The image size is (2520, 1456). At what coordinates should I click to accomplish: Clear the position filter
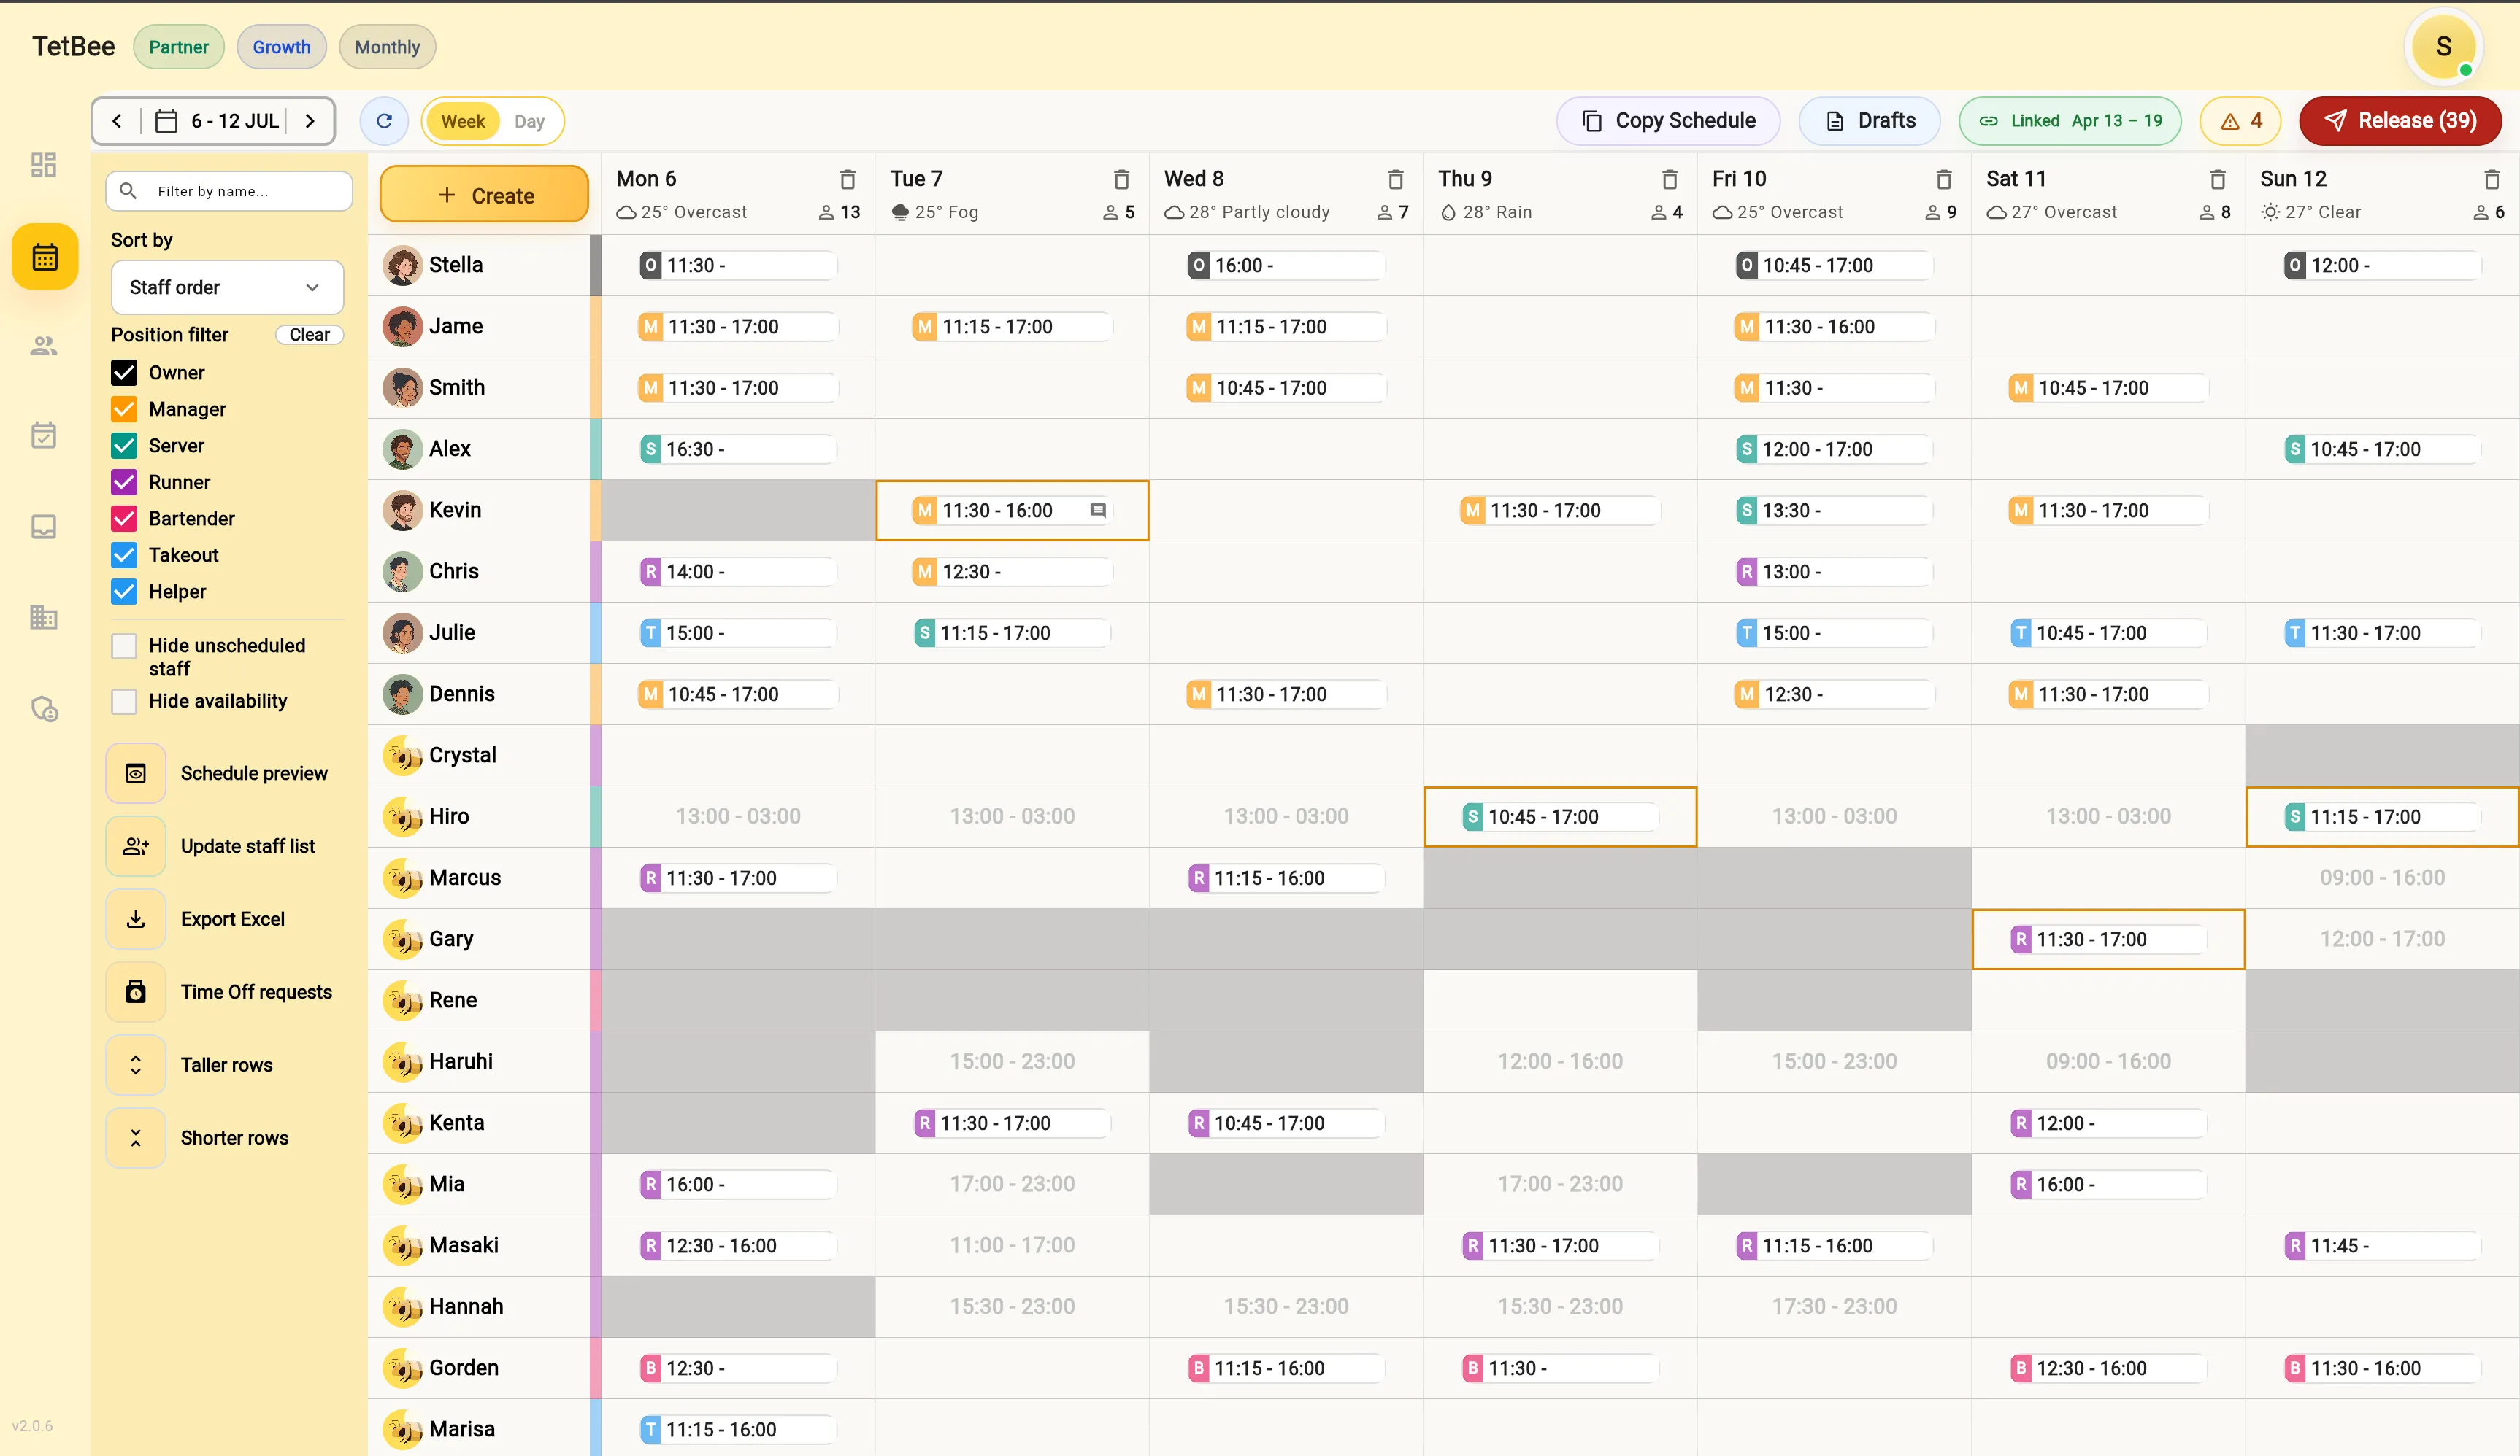click(309, 335)
